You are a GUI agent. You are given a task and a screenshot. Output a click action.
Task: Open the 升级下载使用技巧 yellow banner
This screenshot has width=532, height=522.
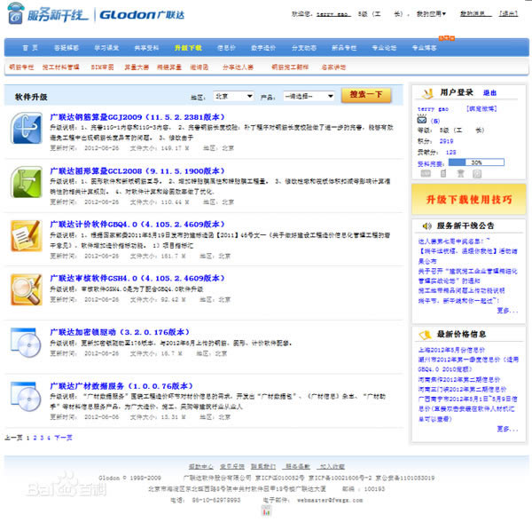point(469,200)
